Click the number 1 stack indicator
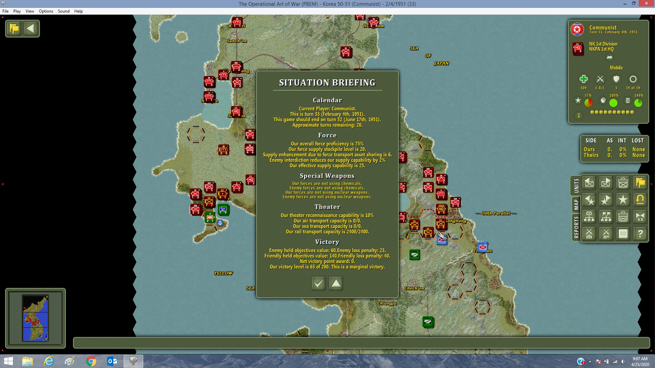This screenshot has width=655, height=368. click(x=579, y=116)
